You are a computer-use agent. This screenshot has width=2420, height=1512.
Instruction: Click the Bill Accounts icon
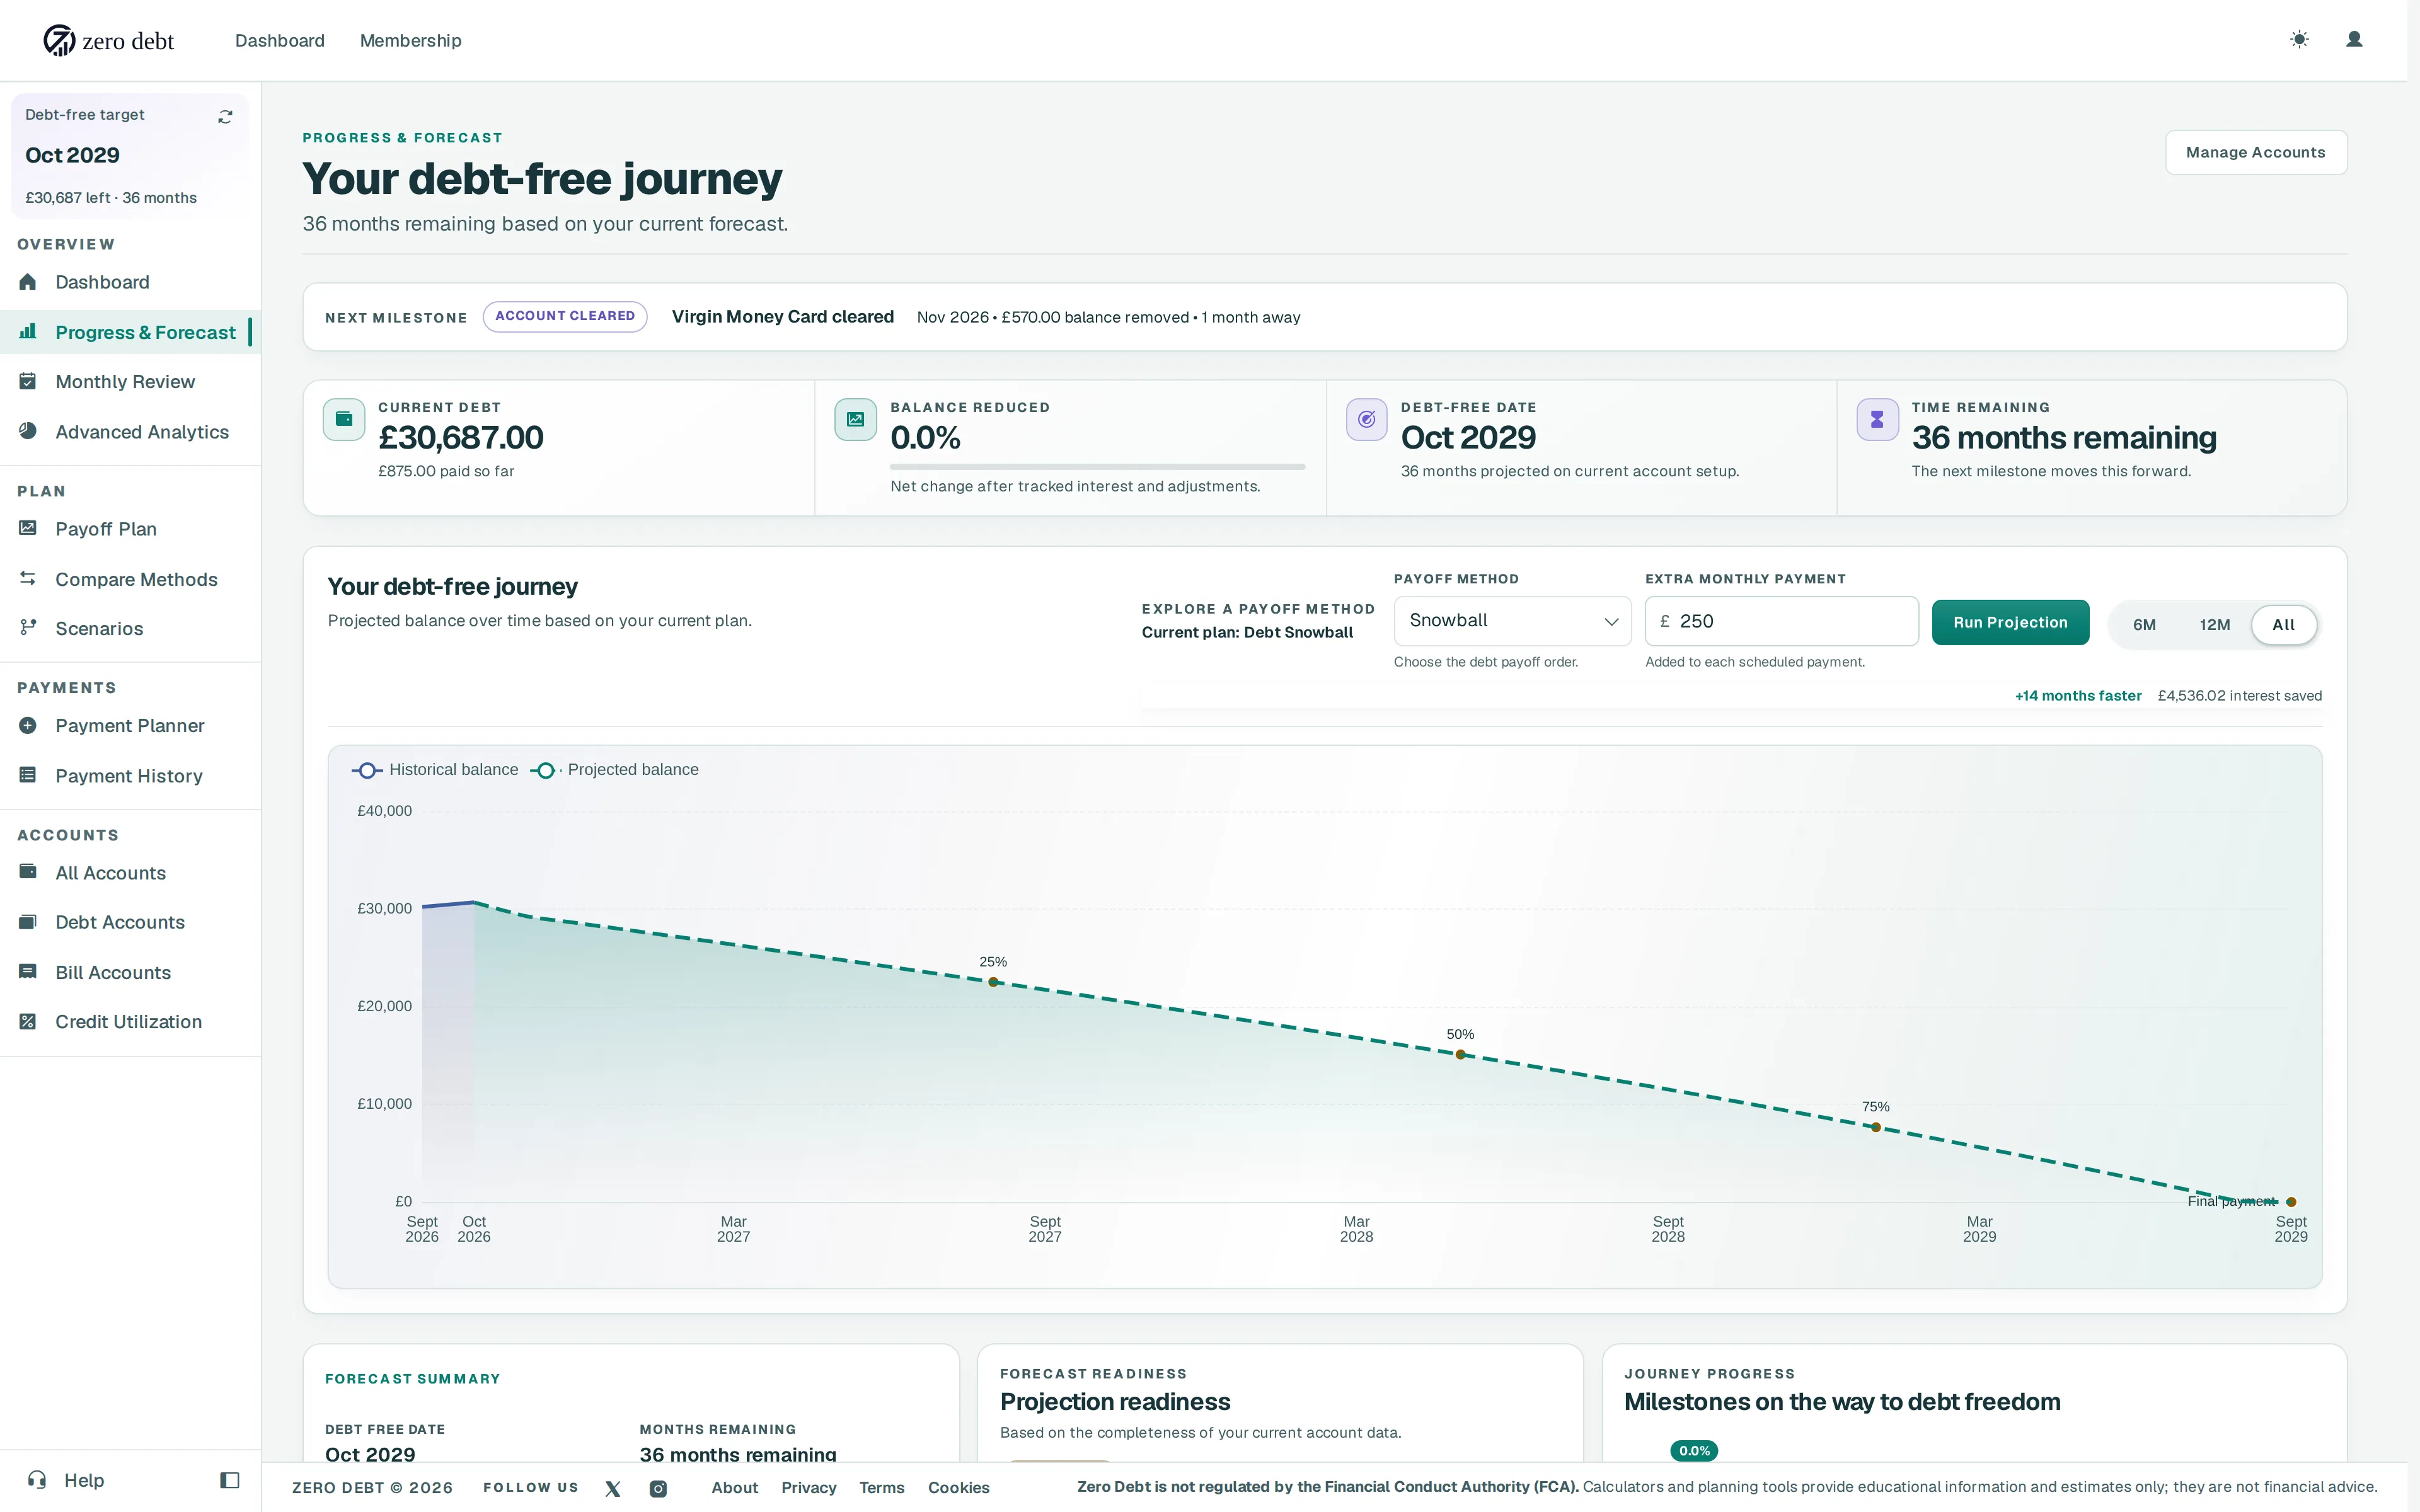(x=28, y=972)
